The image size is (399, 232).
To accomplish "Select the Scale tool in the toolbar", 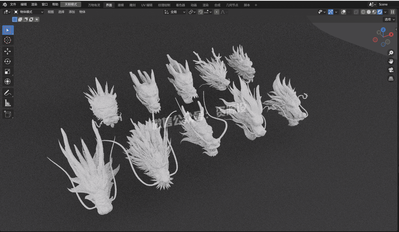I will click(8, 71).
